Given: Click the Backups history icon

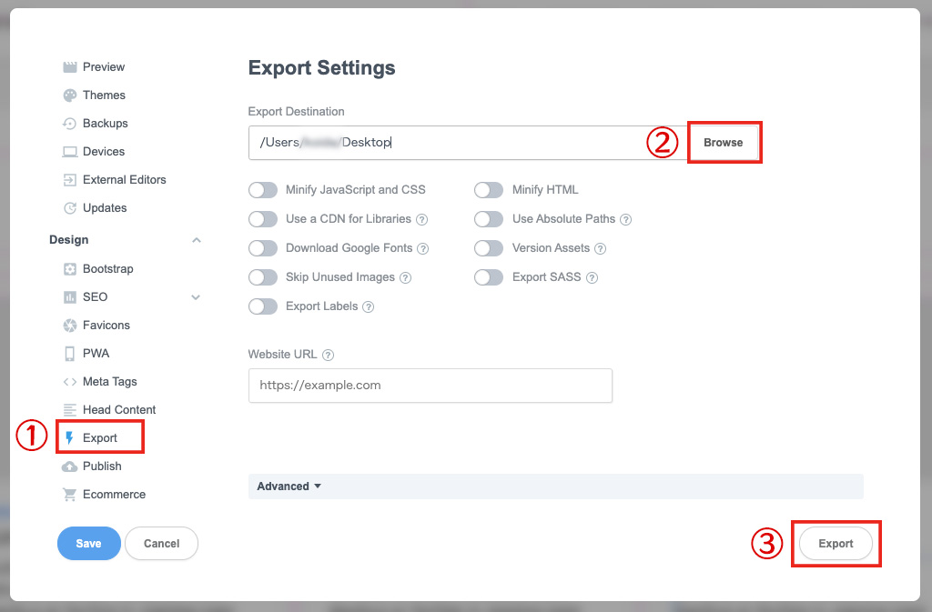Looking at the screenshot, I should [x=69, y=124].
